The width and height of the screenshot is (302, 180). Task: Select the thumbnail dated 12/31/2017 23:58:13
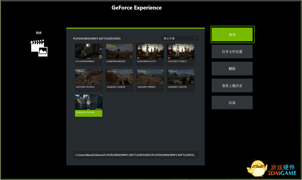pyautogui.click(x=181, y=51)
